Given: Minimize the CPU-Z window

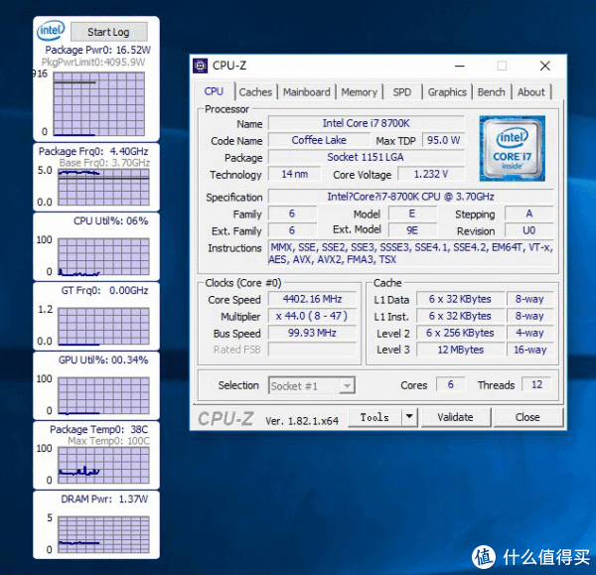Looking at the screenshot, I should pos(460,67).
